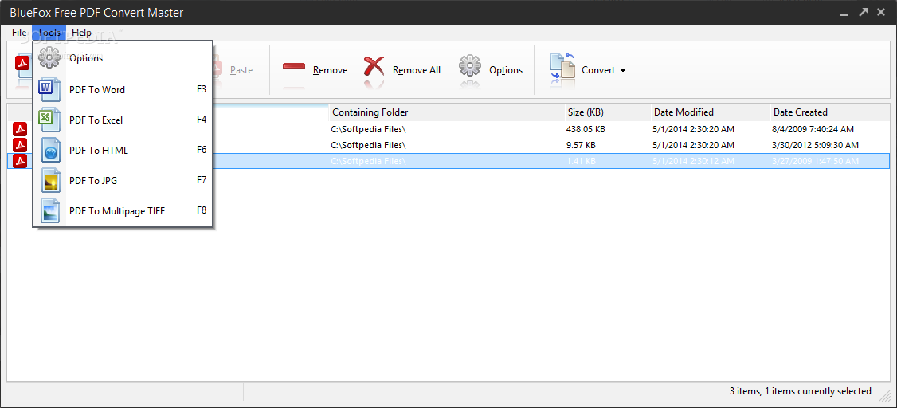
Task: Choose Options in the Tools menu
Action: [x=123, y=58]
